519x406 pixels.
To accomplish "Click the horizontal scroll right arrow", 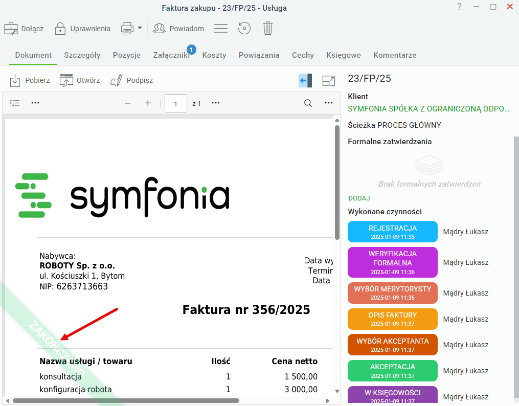I will (328, 401).
